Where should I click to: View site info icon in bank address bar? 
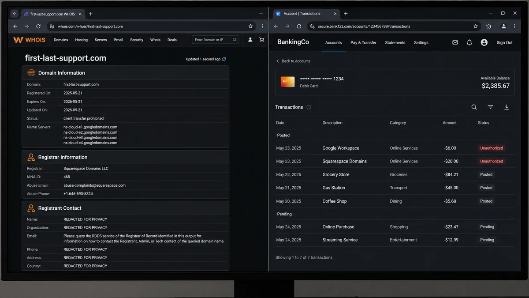[x=312, y=26]
